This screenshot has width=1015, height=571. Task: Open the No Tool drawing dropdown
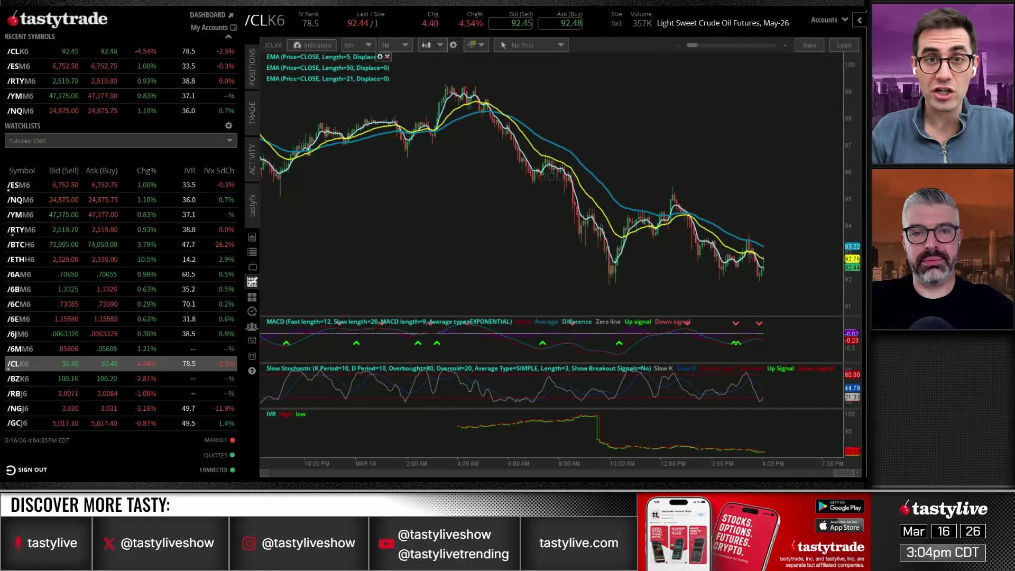pyautogui.click(x=531, y=45)
